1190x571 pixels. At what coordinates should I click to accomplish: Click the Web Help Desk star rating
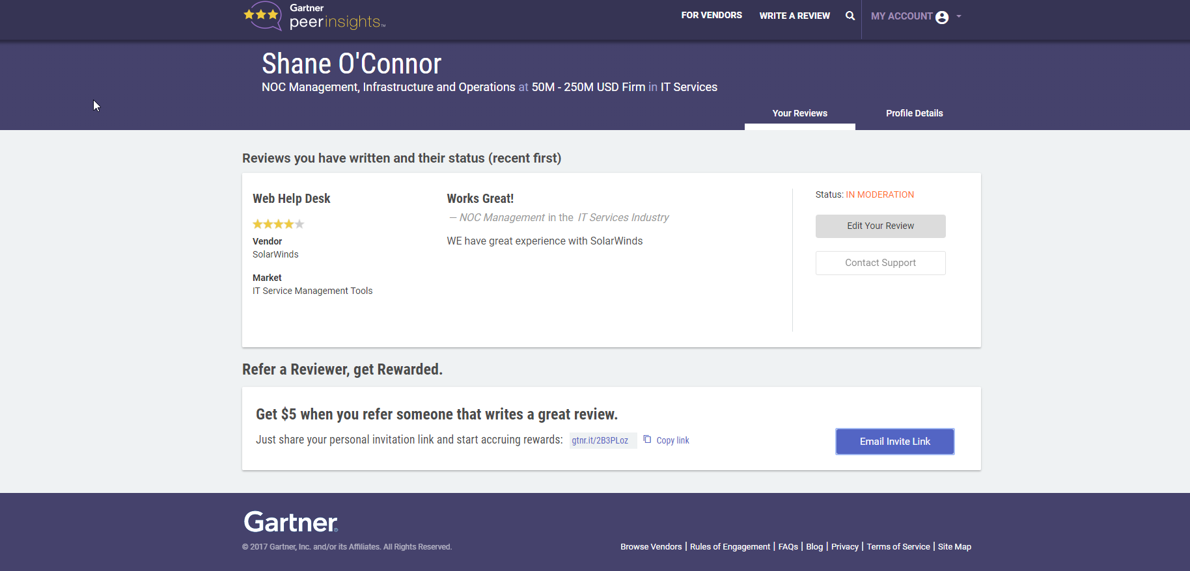point(278,224)
